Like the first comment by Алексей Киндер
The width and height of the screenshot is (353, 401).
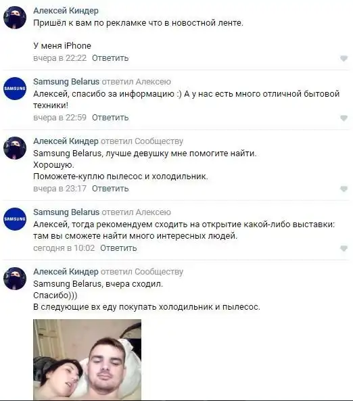click(344, 58)
